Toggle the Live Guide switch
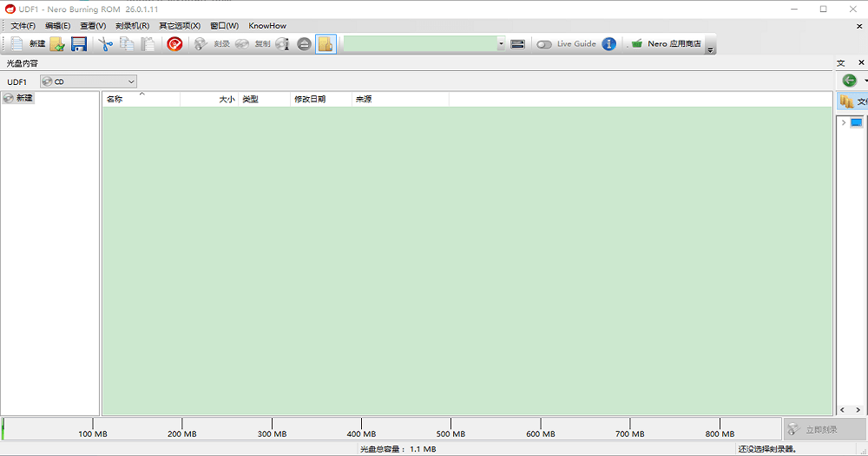The image size is (868, 456). (x=544, y=44)
